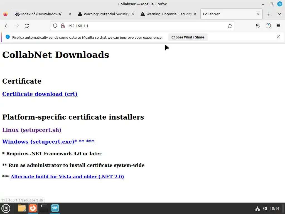Open the Linux Mint start menu
The width and height of the screenshot is (285, 214).
coord(6,208)
